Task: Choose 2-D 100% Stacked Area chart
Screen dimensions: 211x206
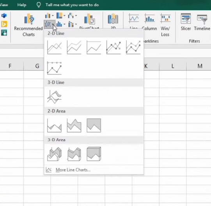Action: (94, 125)
